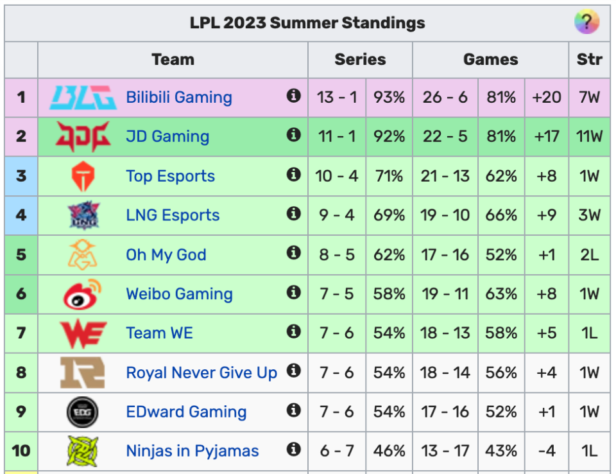
Task: Click the Ninjas in Pyjamas logo
Action: pyautogui.click(x=83, y=451)
